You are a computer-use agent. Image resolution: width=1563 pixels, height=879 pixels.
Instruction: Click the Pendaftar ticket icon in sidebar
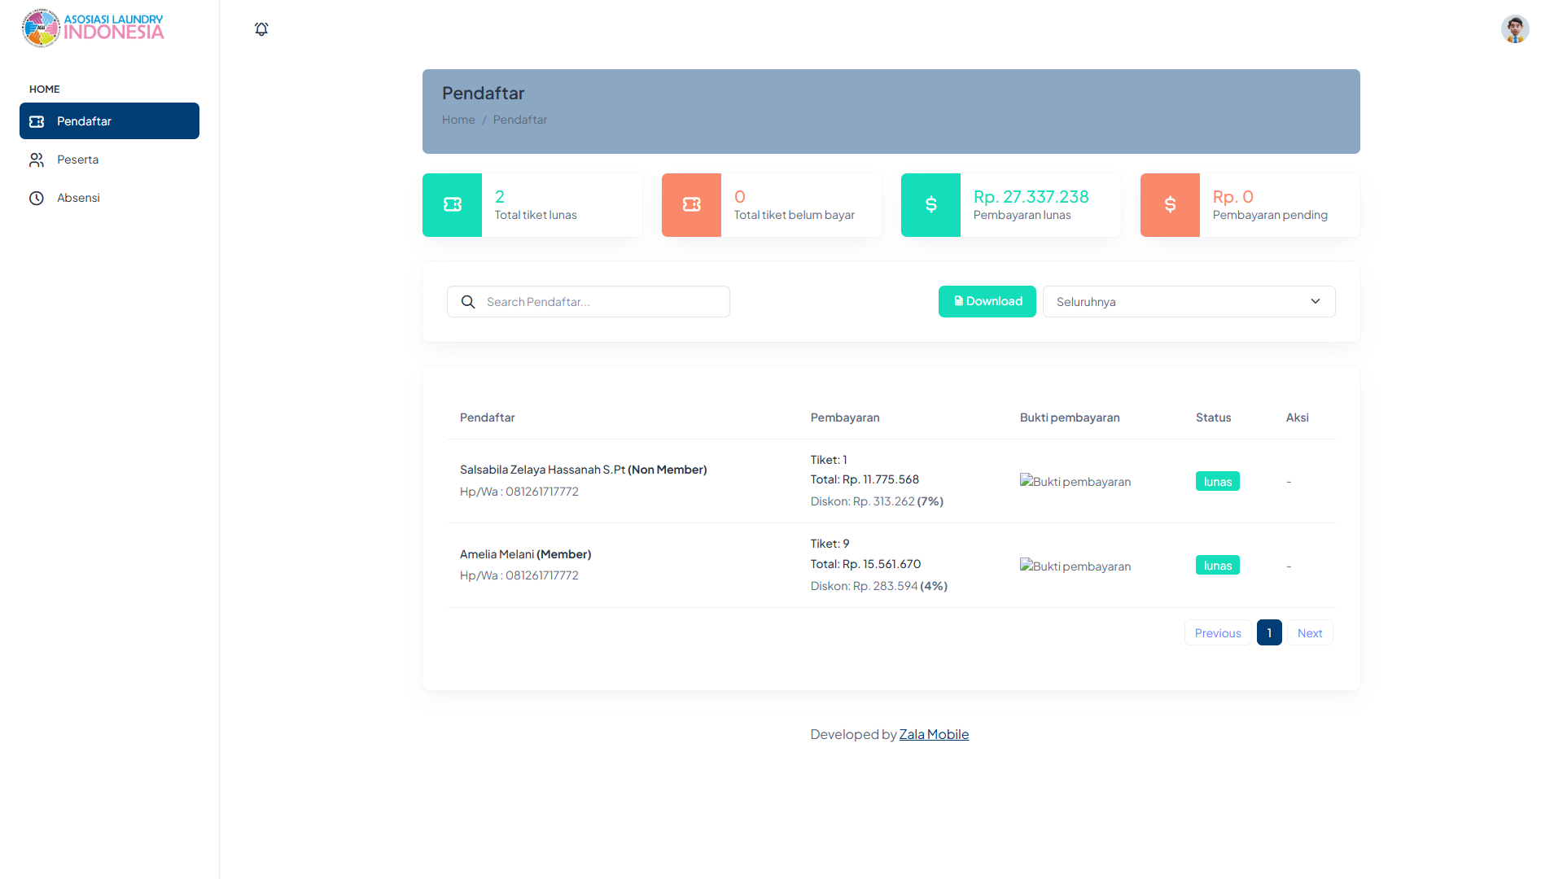37,121
